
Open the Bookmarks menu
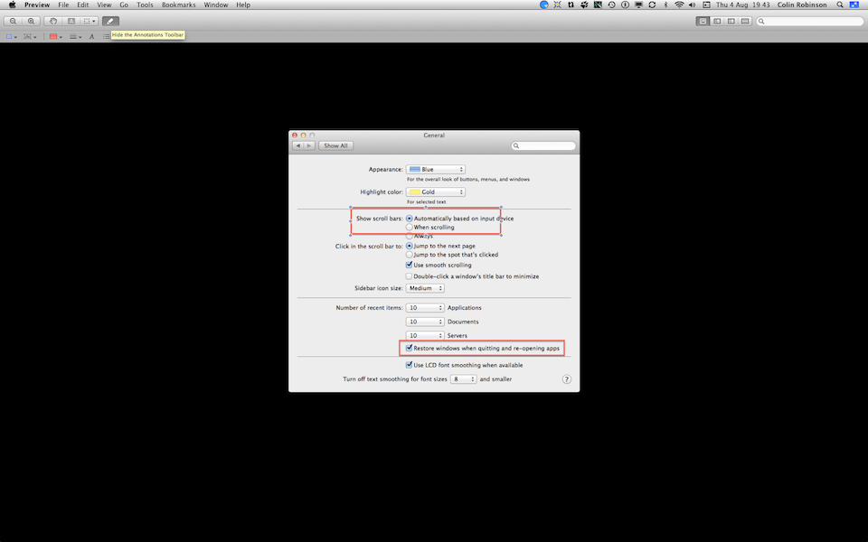178,5
